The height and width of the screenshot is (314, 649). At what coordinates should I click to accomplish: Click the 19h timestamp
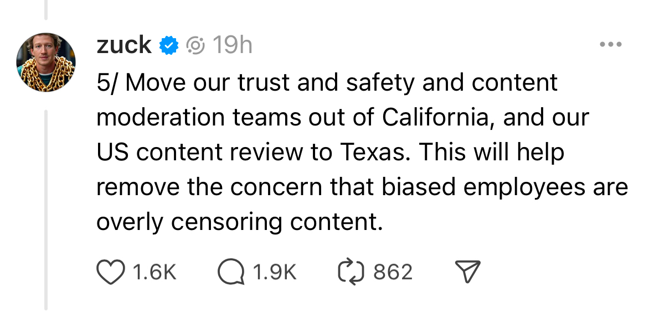[232, 45]
